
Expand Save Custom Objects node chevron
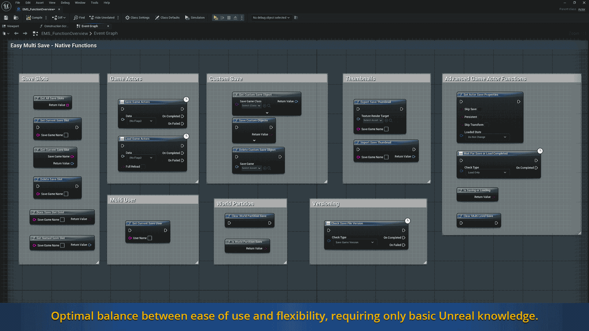[x=254, y=140]
